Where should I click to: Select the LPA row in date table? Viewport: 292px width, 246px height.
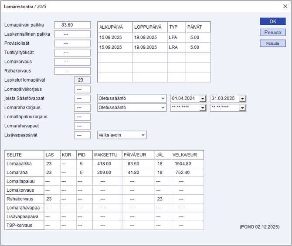(x=153, y=37)
